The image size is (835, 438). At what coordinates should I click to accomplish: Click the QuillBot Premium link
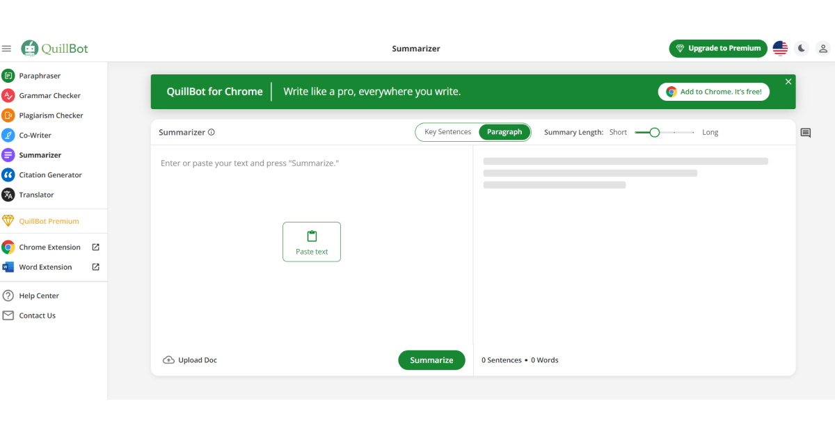click(x=49, y=221)
